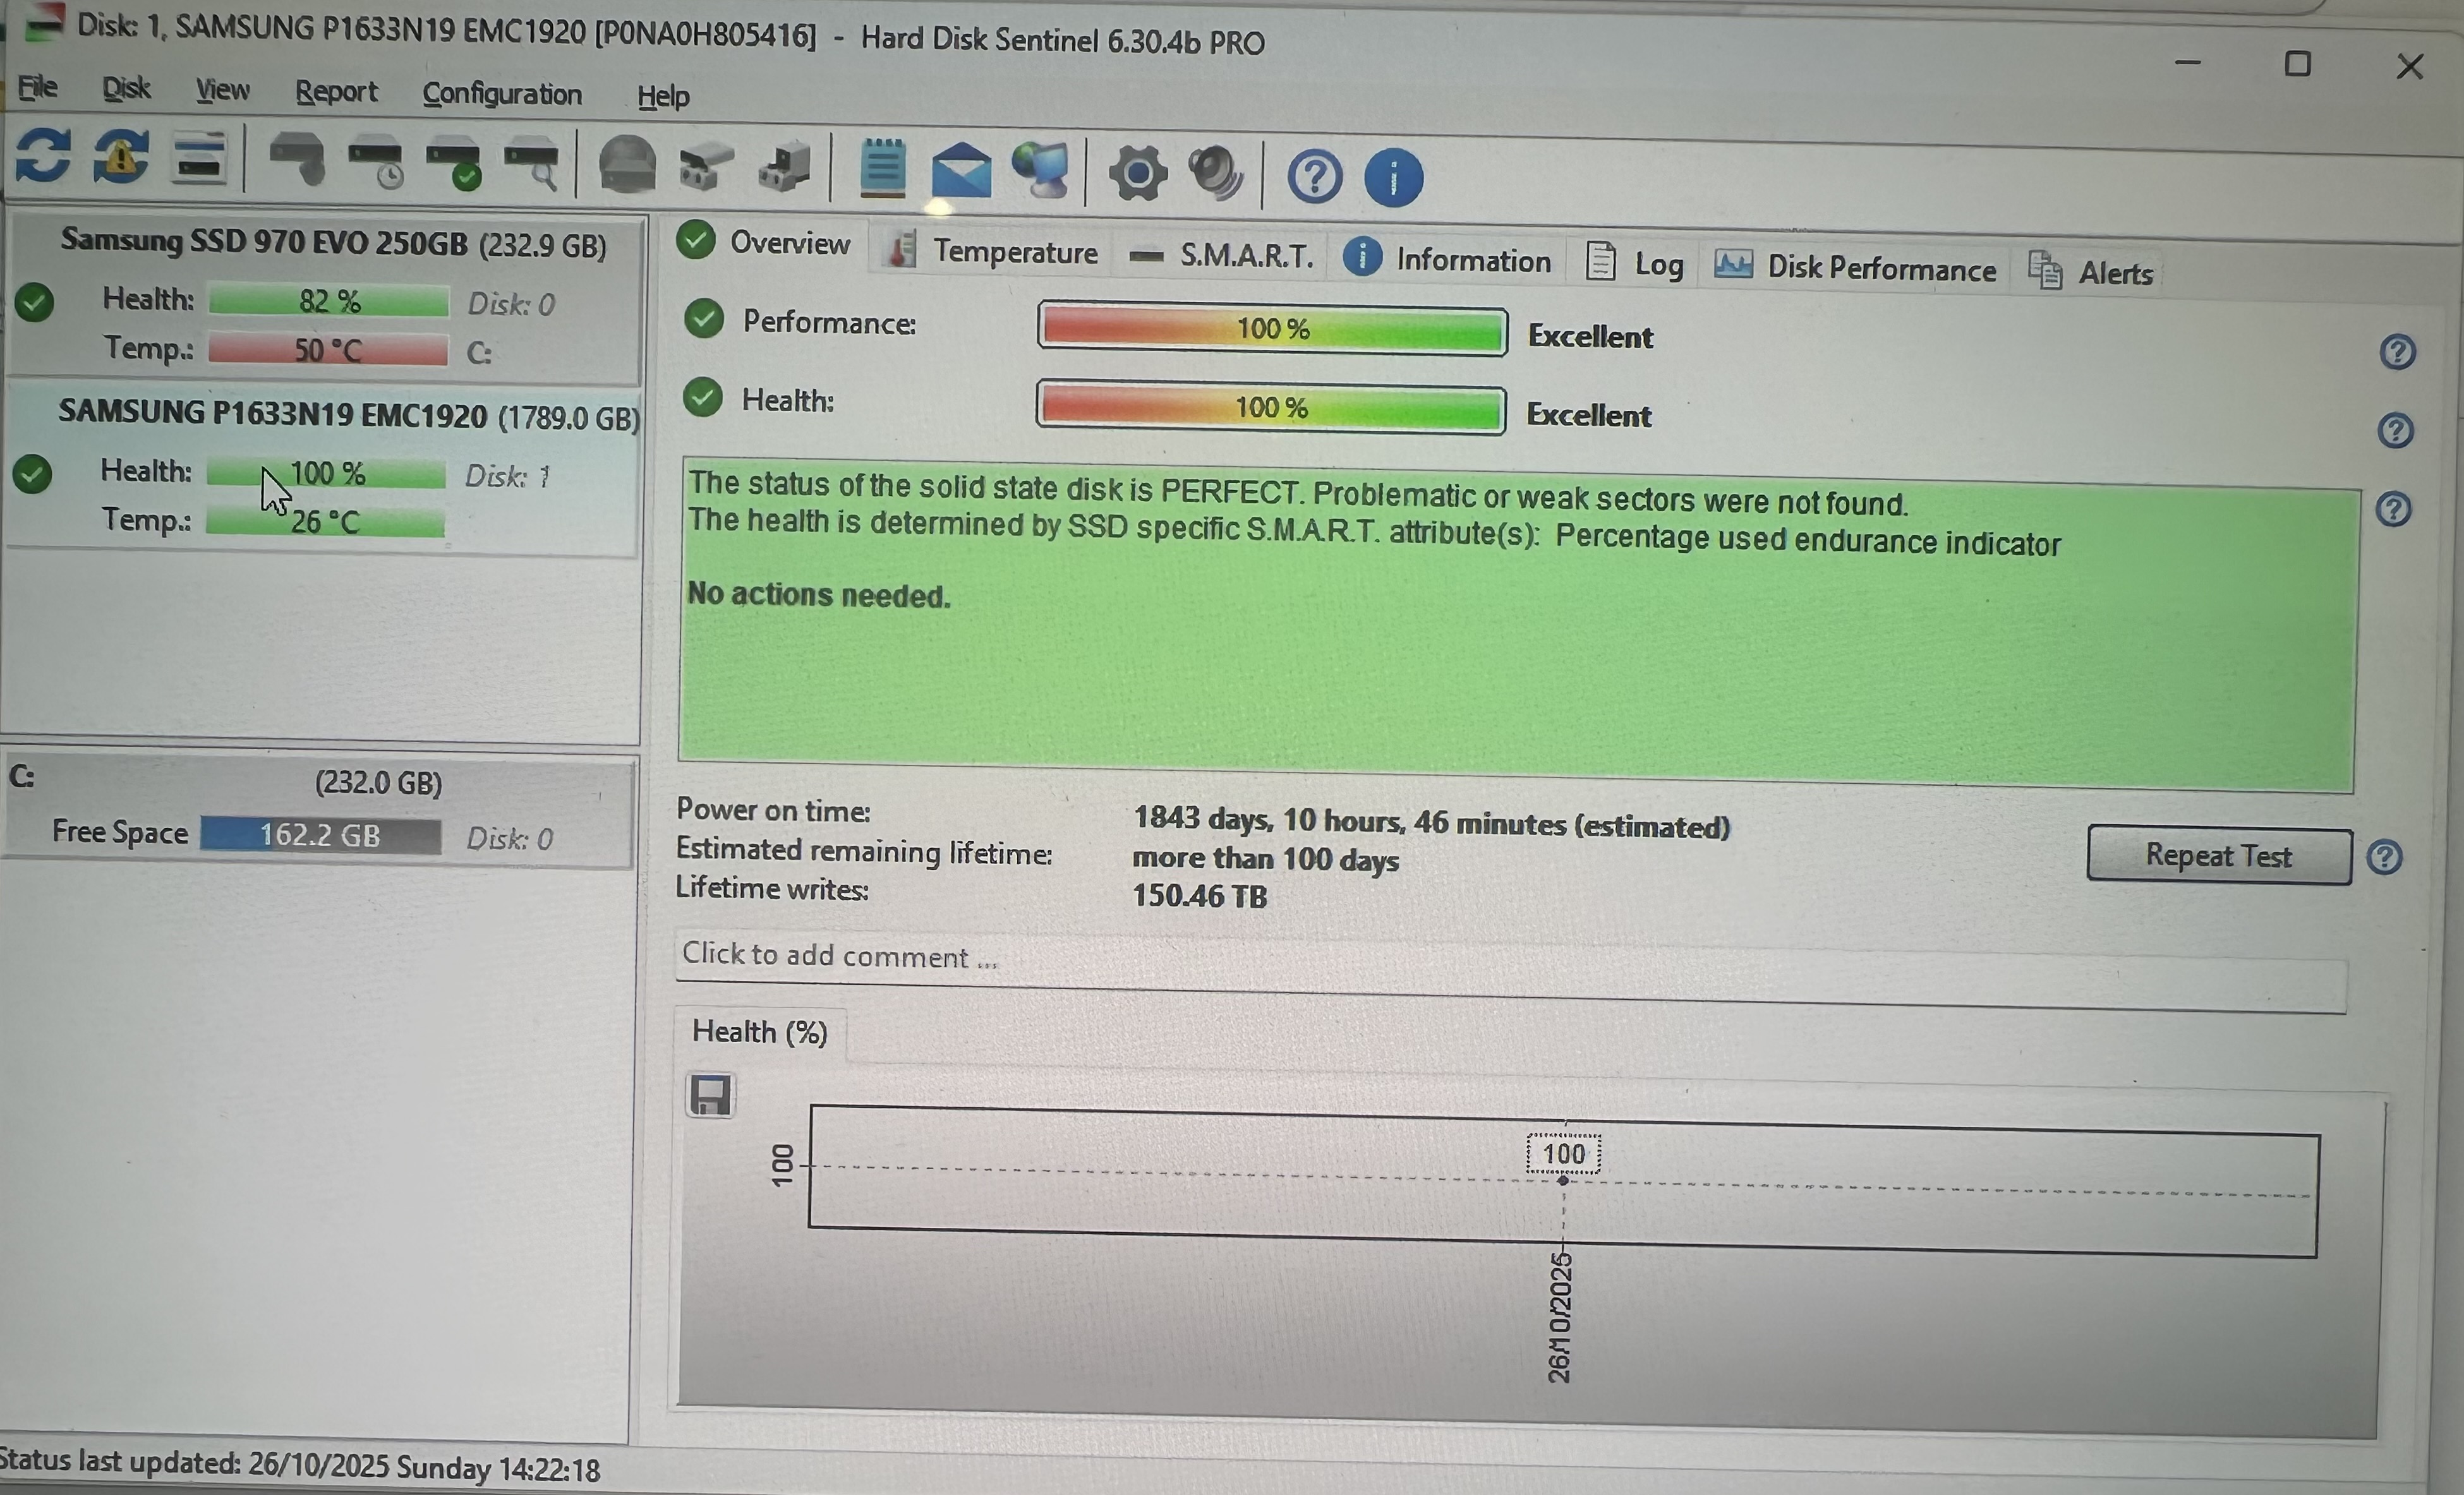
Task: Click the C: drive Free Space bar
Action: [320, 835]
